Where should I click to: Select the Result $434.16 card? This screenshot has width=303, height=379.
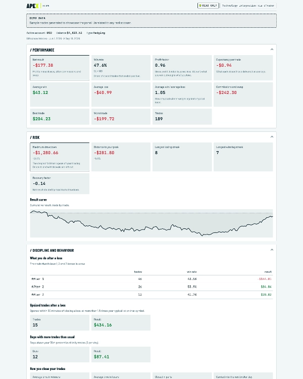121,323
